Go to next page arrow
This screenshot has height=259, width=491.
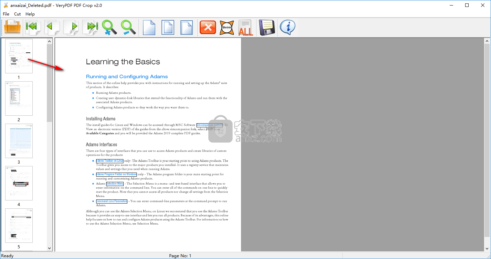[x=71, y=27]
